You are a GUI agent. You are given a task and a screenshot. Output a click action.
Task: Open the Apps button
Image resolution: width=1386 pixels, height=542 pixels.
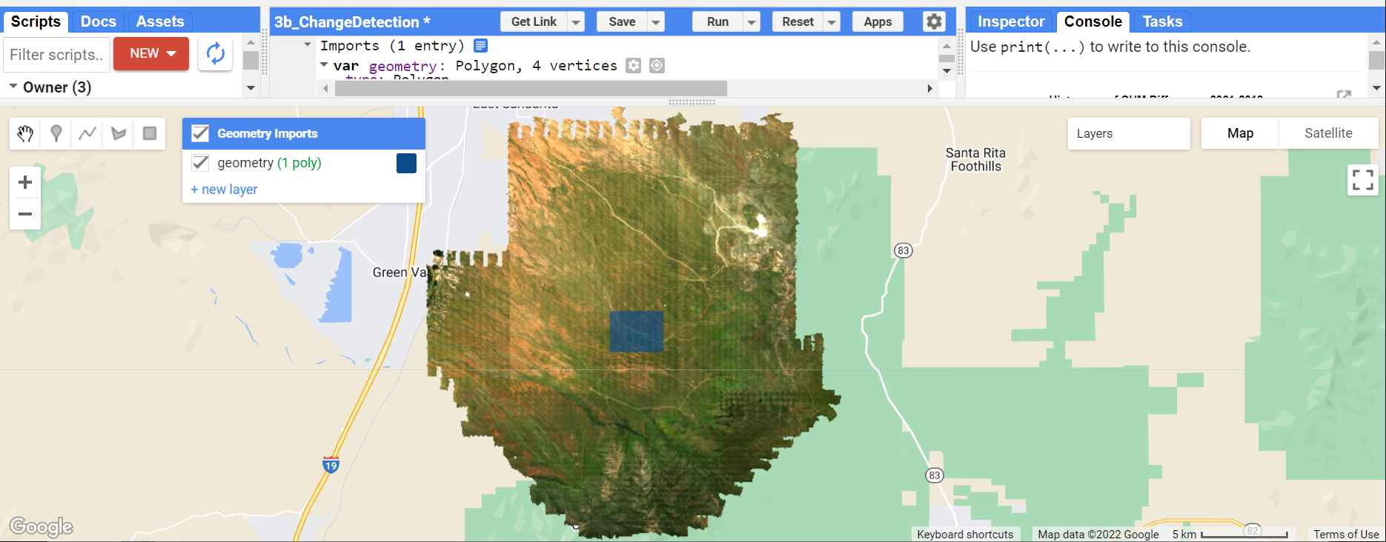click(x=878, y=22)
